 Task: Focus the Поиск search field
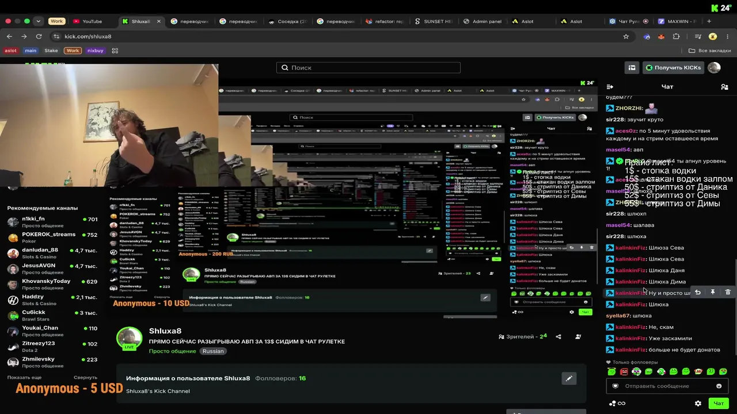coord(368,68)
